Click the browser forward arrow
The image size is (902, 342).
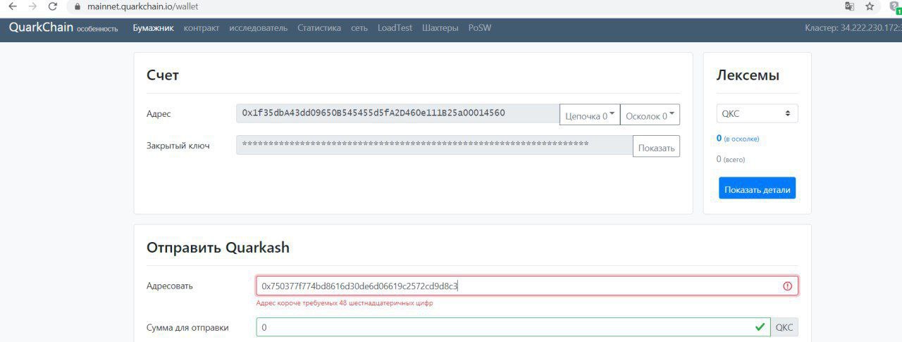(x=32, y=6)
